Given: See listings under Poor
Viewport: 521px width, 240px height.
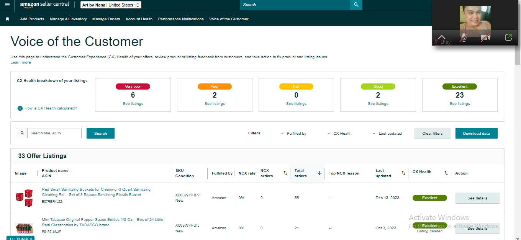Looking at the screenshot, I should (x=215, y=104).
